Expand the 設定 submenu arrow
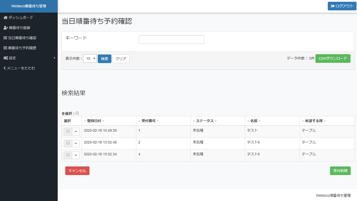The height and width of the screenshot is (201, 357). click(x=54, y=58)
